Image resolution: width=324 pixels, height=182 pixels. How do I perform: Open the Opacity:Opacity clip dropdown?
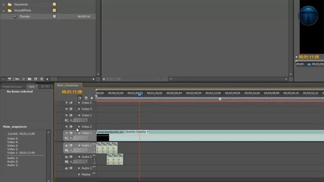click(148, 132)
